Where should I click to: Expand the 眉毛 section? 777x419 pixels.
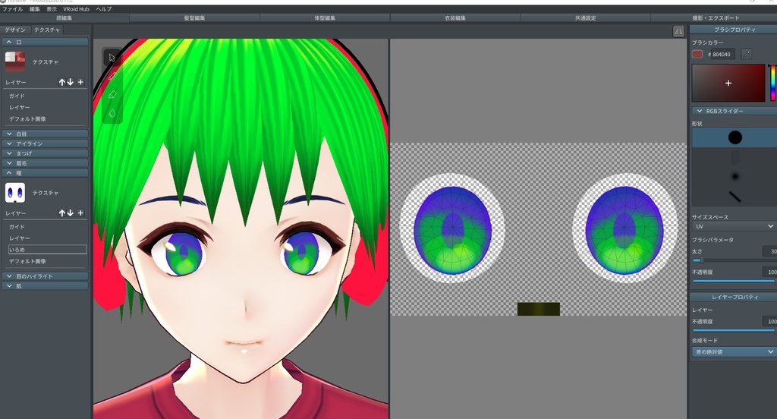[x=45, y=163]
